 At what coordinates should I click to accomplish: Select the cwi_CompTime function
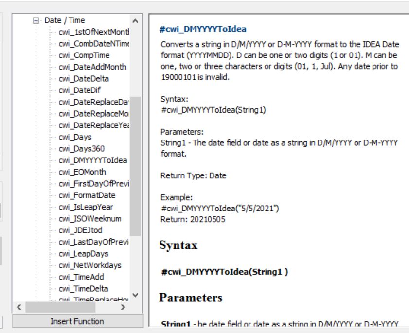[x=84, y=55]
